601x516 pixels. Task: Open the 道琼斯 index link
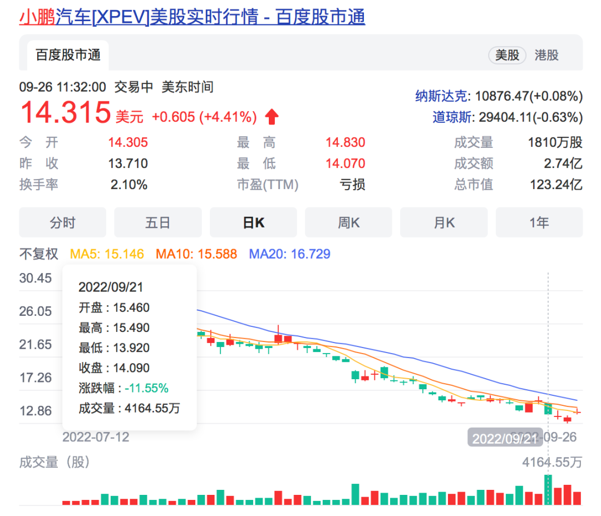tap(452, 117)
